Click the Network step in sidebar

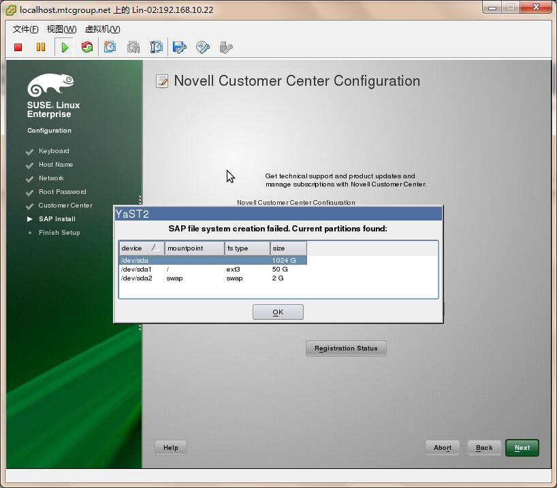[x=51, y=178]
